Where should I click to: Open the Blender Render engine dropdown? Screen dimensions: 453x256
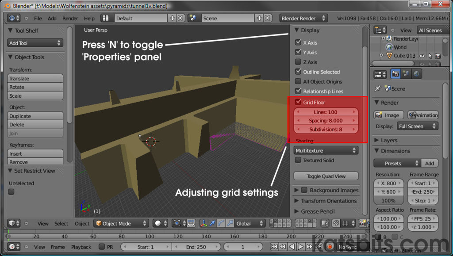(303, 18)
